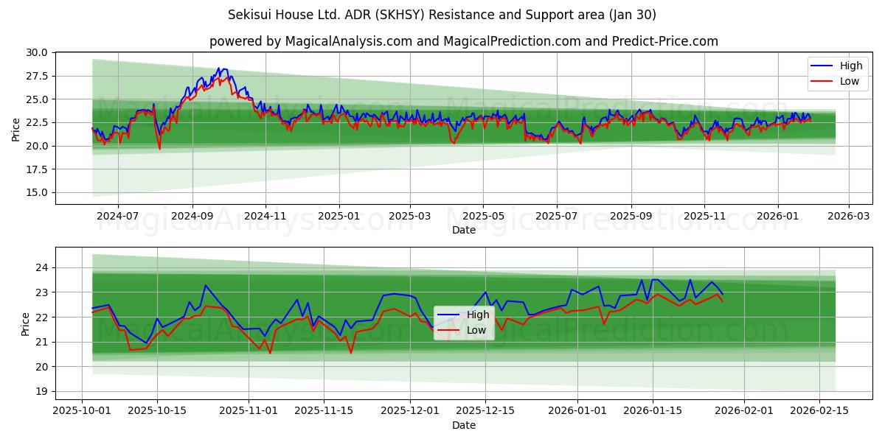
Task: Click bottom chart y-axis value '19'
Action: [43, 392]
